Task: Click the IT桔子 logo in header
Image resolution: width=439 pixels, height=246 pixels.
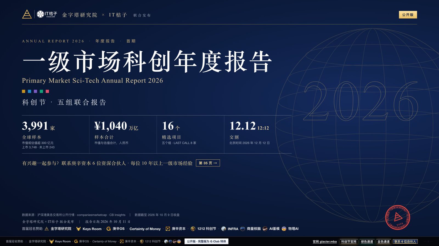Action: 47,14
